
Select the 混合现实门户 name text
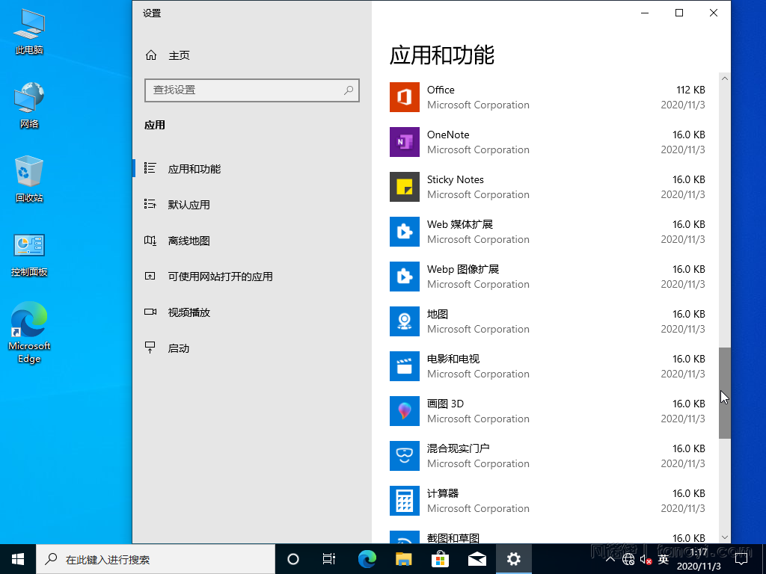click(x=459, y=448)
